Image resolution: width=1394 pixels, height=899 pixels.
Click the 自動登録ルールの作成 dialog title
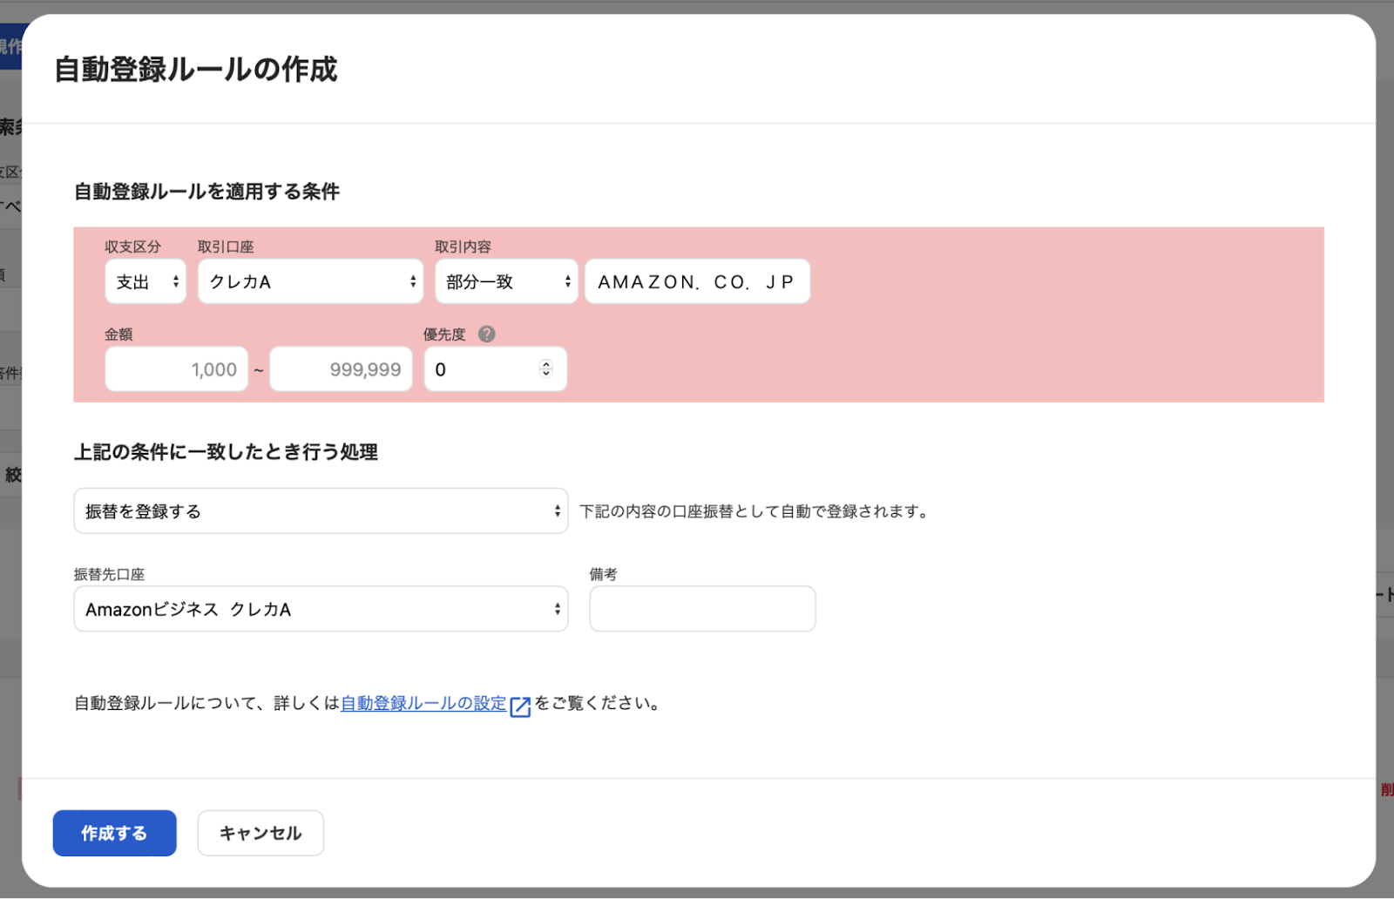(x=196, y=70)
